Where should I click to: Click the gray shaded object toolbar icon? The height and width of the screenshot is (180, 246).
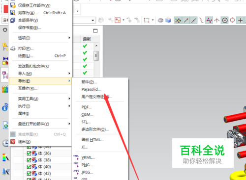tap(160, 20)
